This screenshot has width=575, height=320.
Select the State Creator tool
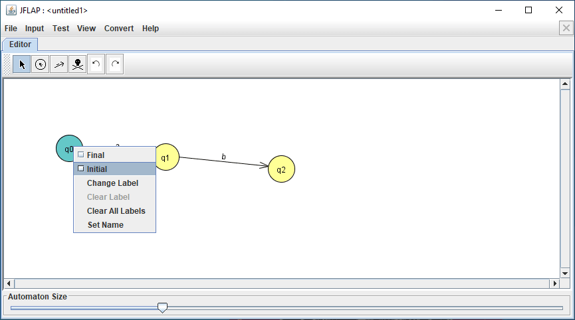pos(41,64)
